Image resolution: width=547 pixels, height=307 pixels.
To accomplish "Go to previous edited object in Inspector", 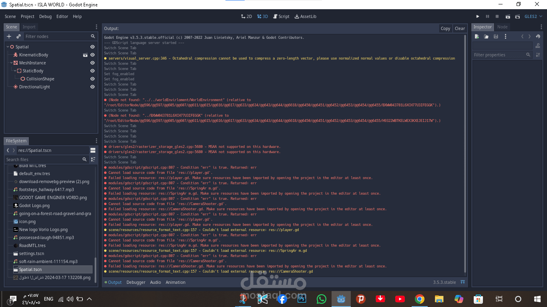I will pyautogui.click(x=522, y=36).
